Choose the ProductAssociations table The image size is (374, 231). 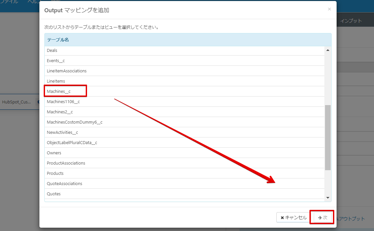pyautogui.click(x=184, y=163)
